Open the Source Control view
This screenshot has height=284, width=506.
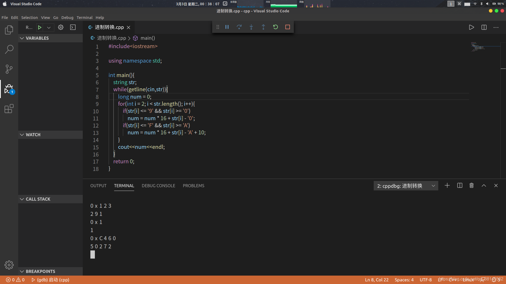(x=9, y=69)
